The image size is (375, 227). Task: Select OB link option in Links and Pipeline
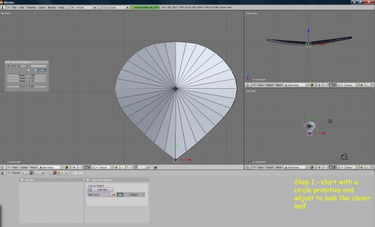113,194
